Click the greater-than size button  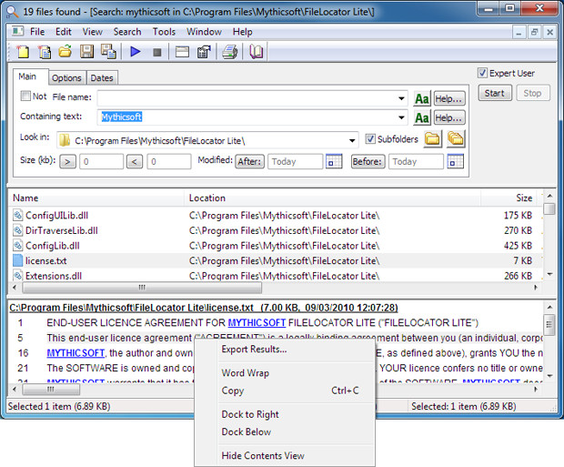(67, 162)
